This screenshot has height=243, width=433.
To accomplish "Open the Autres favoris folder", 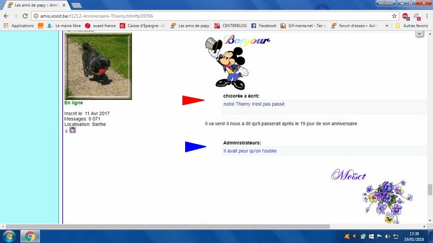I will pyautogui.click(x=411, y=25).
